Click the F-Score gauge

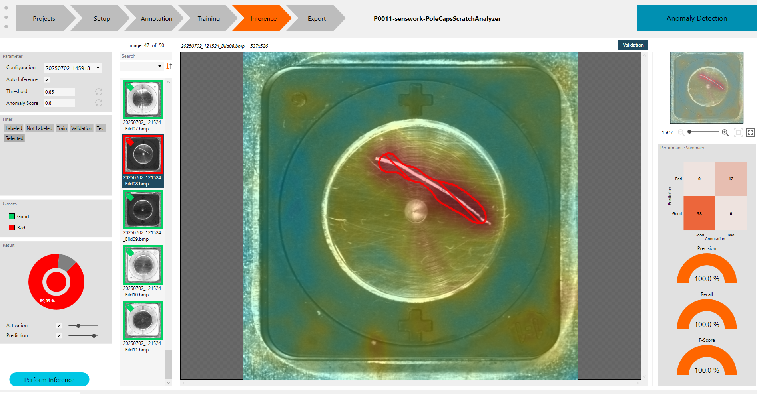pyautogui.click(x=707, y=360)
